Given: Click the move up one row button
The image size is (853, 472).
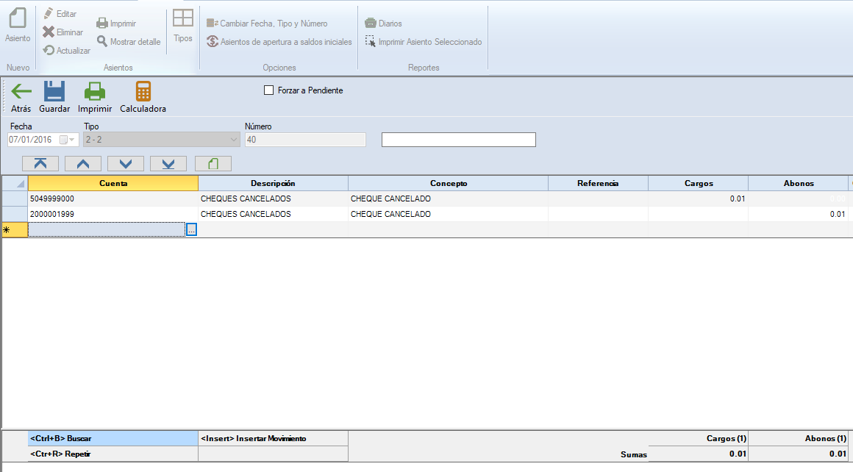Looking at the screenshot, I should (83, 163).
